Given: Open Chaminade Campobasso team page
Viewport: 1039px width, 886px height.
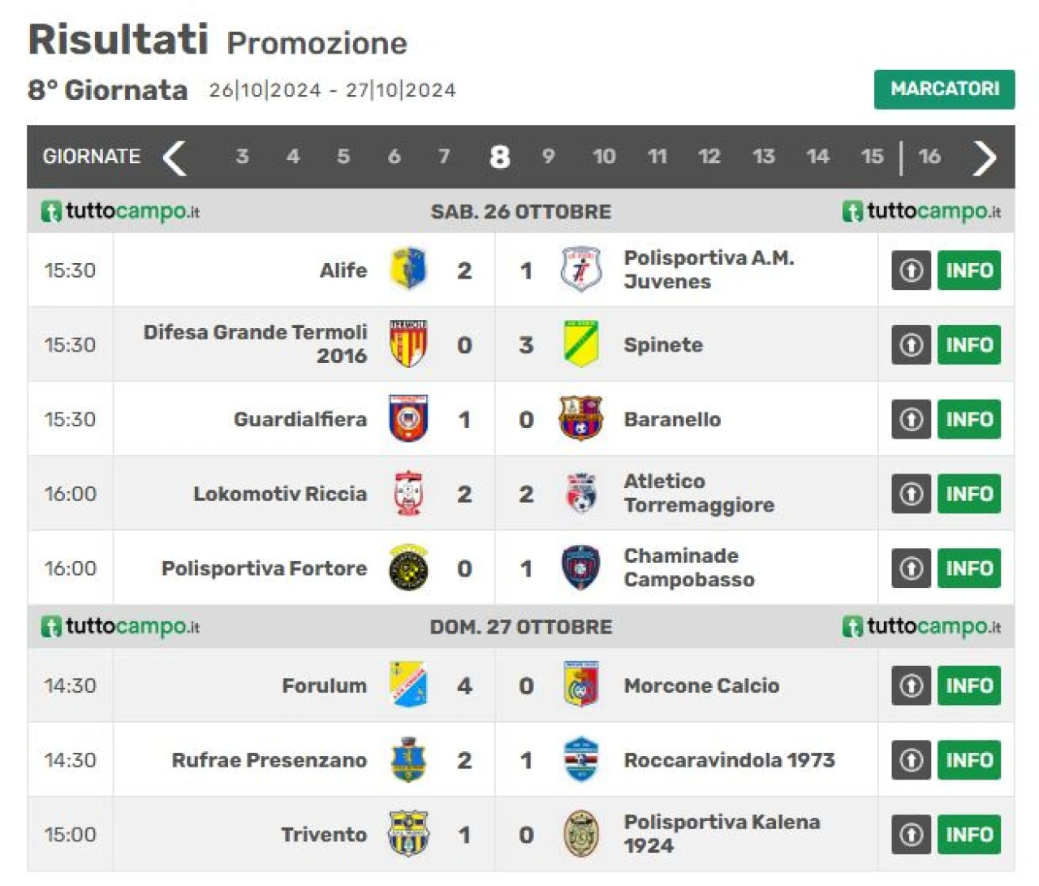Looking at the screenshot, I should pos(689,568).
